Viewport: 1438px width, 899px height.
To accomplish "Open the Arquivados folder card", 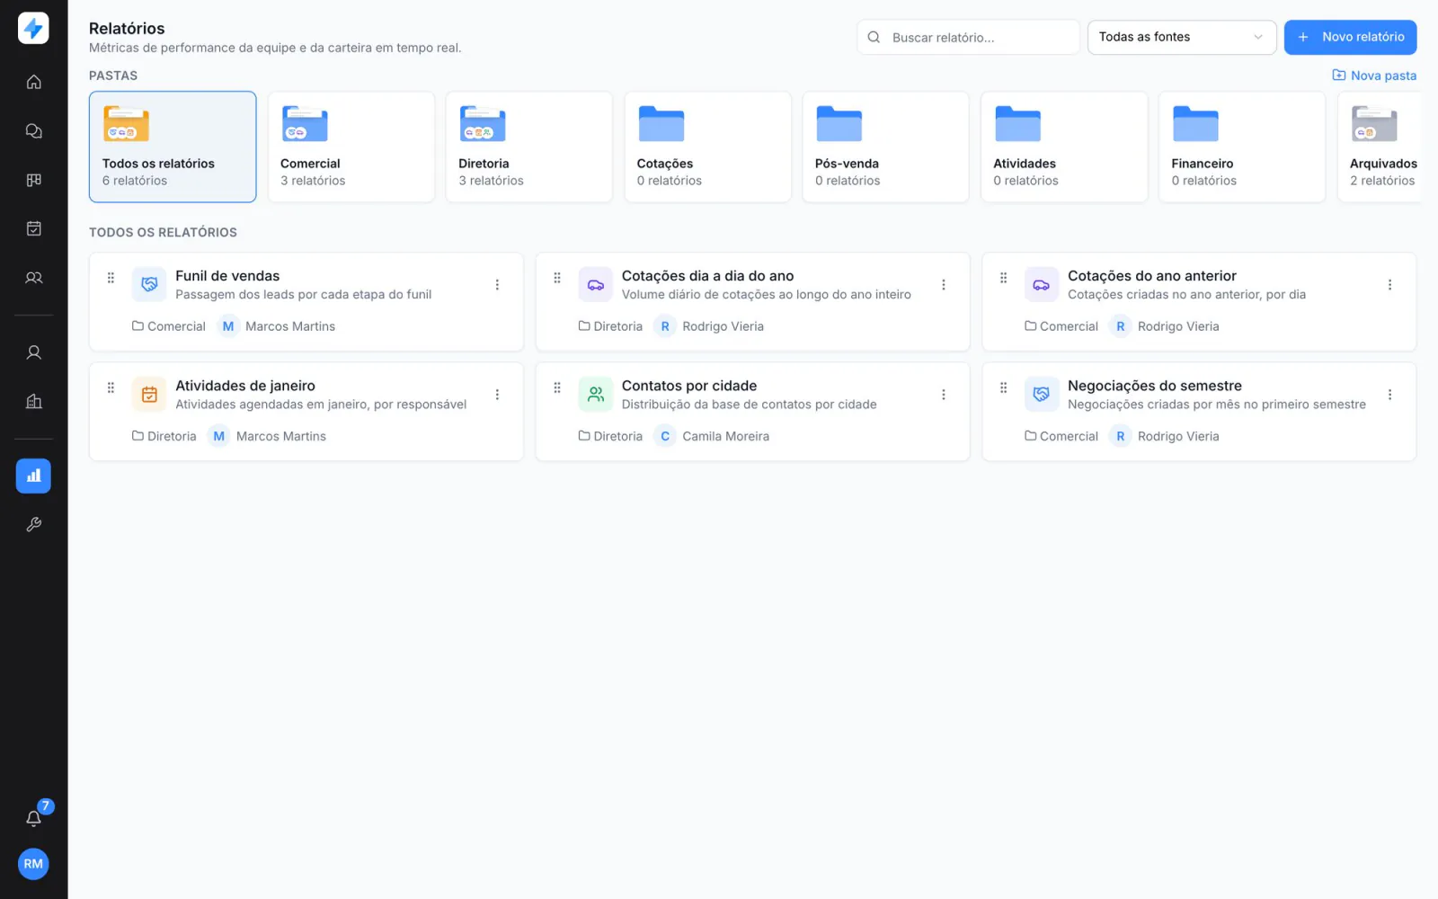I will (x=1380, y=147).
